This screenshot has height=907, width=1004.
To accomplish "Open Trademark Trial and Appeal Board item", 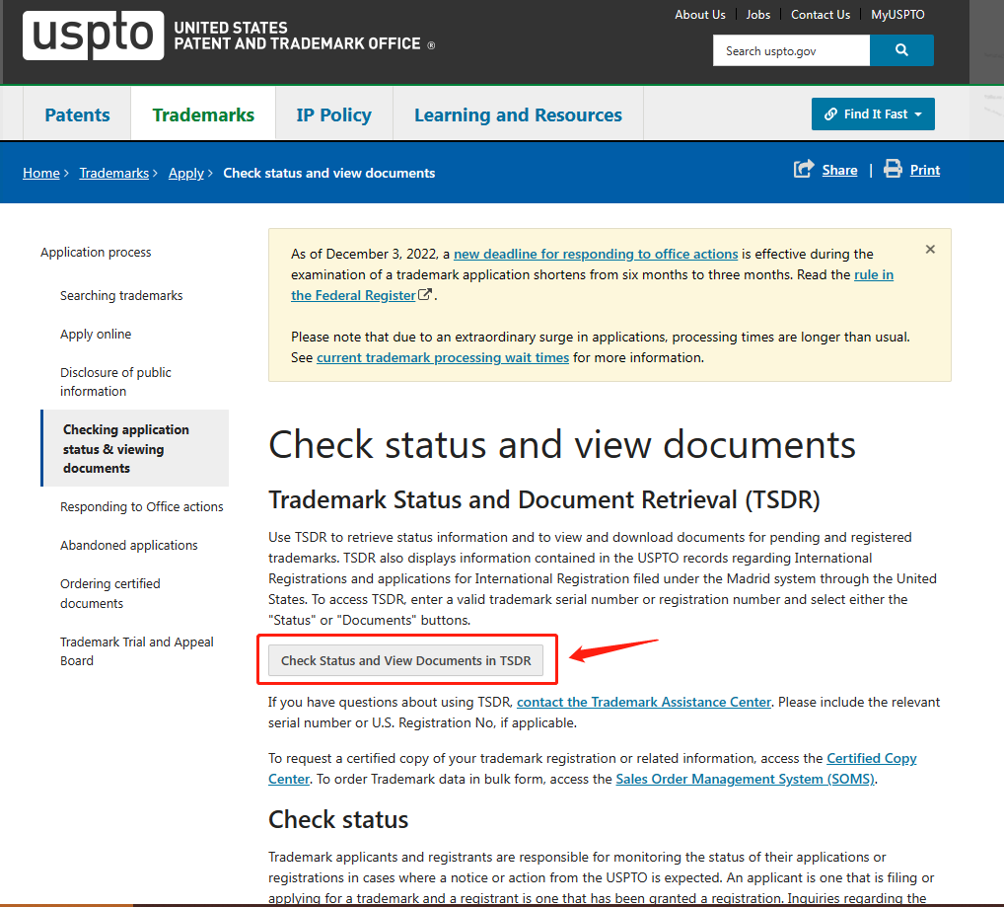I will point(137,650).
